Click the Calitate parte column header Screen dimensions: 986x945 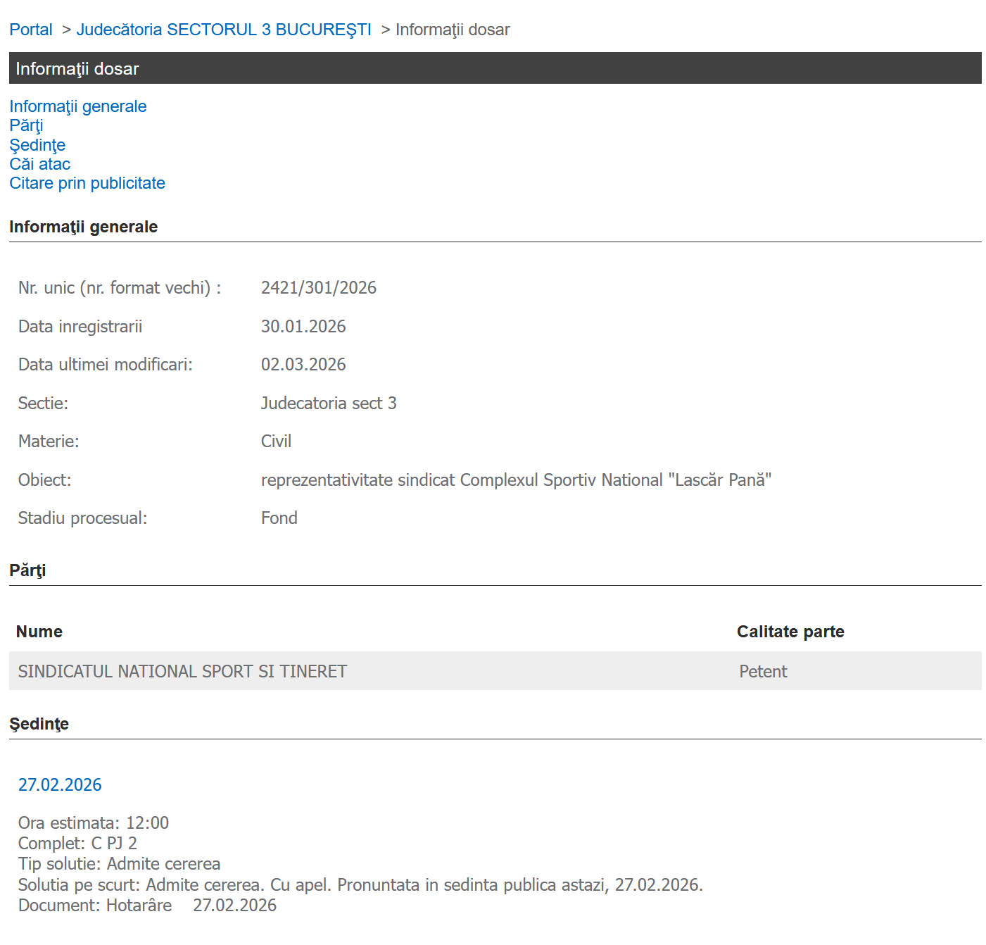tap(790, 632)
